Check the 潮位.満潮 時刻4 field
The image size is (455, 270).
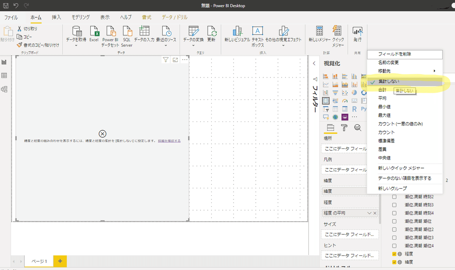click(394, 213)
